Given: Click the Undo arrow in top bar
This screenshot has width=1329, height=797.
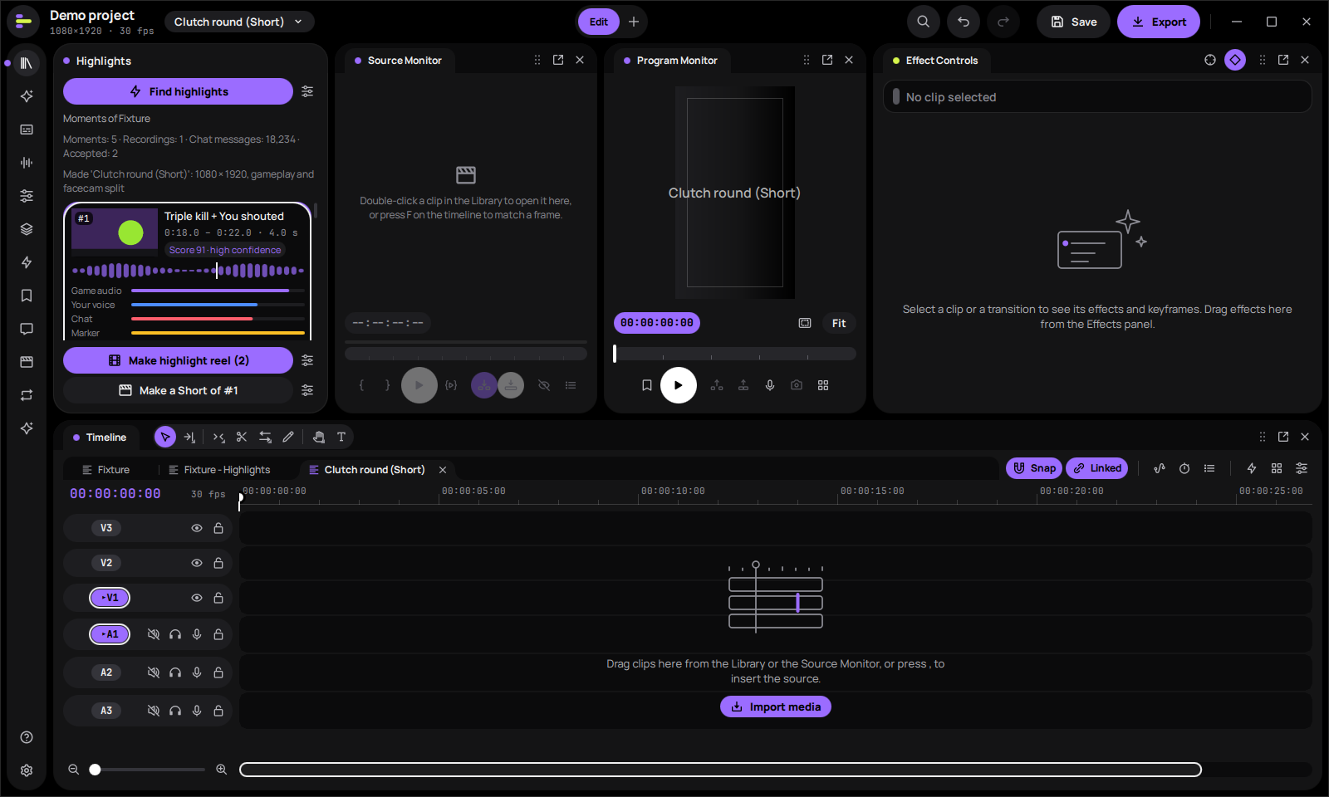Looking at the screenshot, I should point(964,22).
